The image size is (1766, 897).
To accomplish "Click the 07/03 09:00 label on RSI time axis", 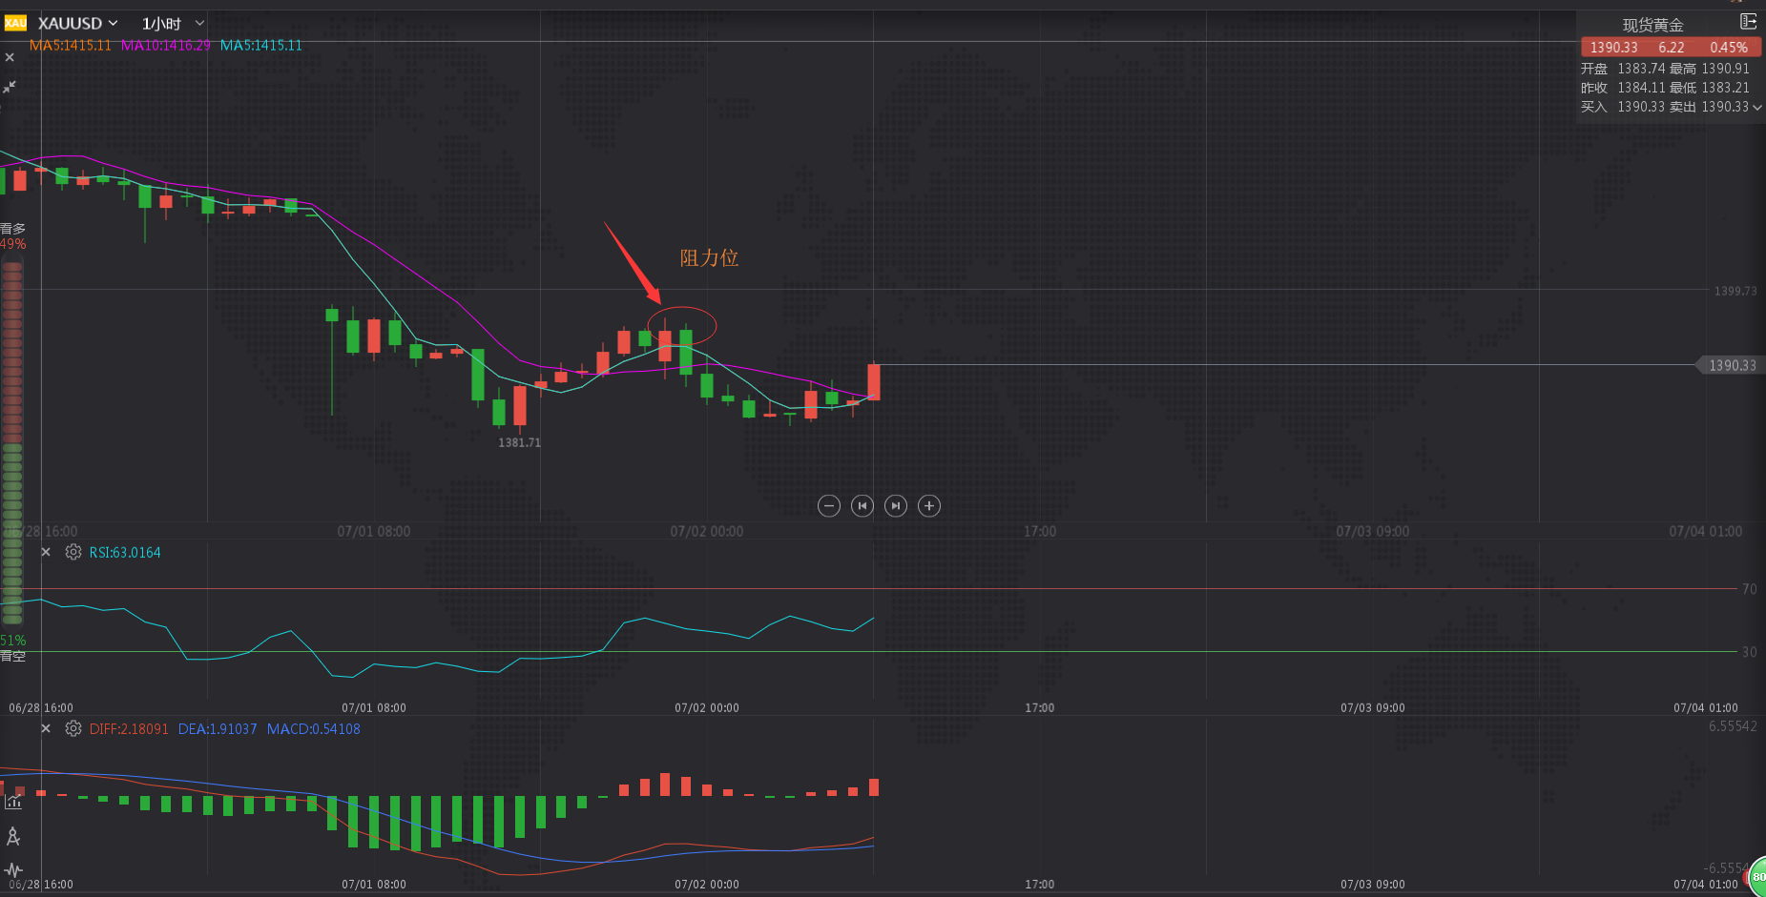I will coord(1373,708).
